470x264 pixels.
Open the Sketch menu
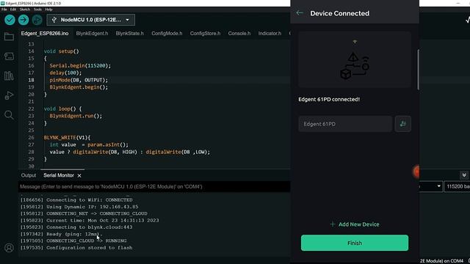coord(25,10)
